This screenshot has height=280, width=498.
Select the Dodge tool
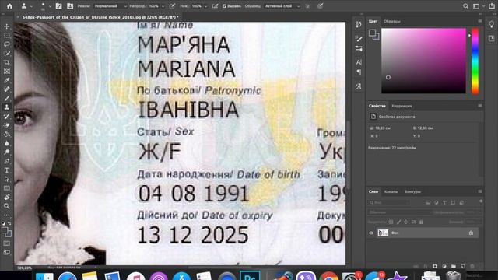tap(7, 152)
